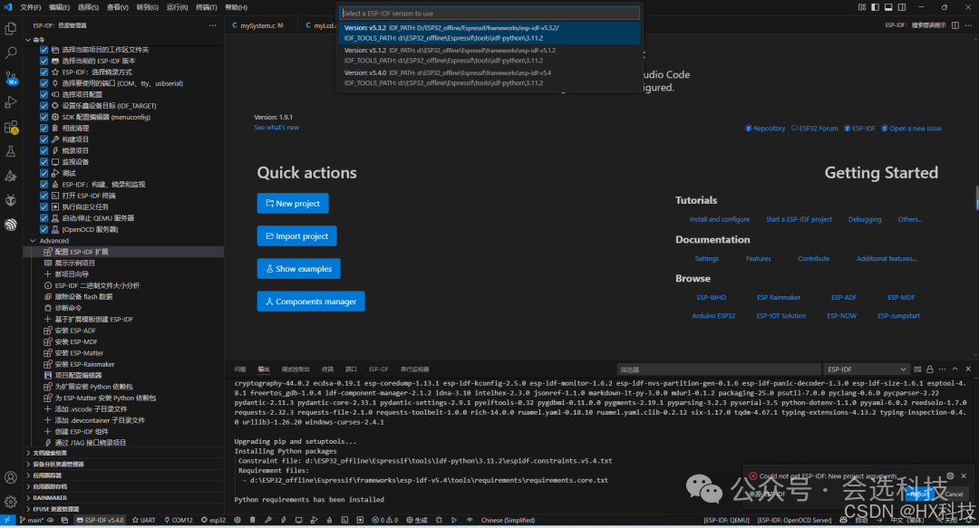
Task: Click the remote window indicator in status bar
Action: click(7, 520)
